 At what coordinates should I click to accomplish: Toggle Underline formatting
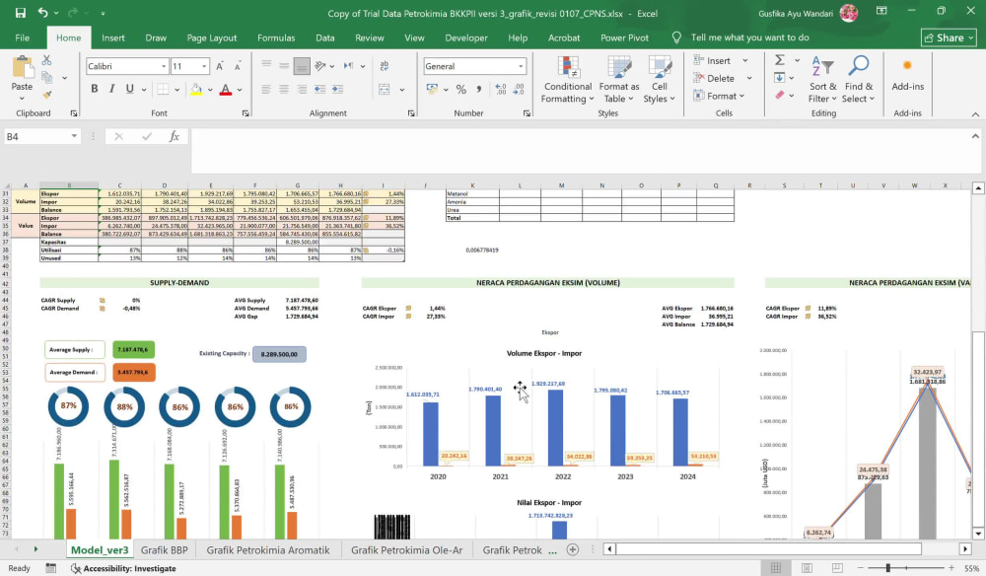coord(129,89)
